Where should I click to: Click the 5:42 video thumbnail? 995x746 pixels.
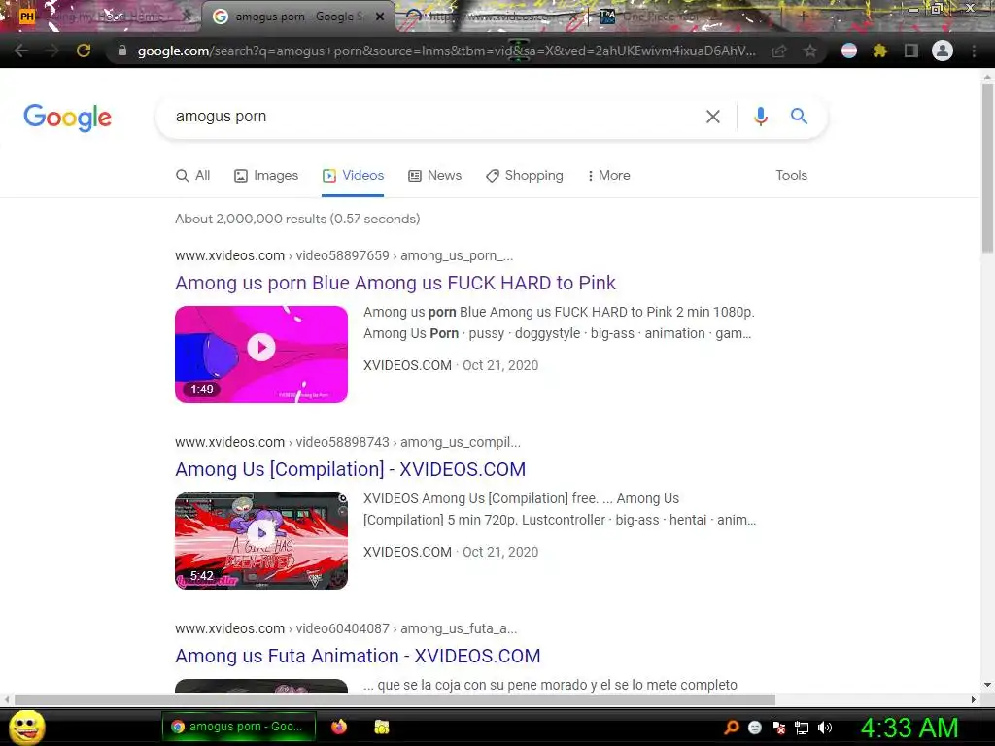[x=261, y=540]
